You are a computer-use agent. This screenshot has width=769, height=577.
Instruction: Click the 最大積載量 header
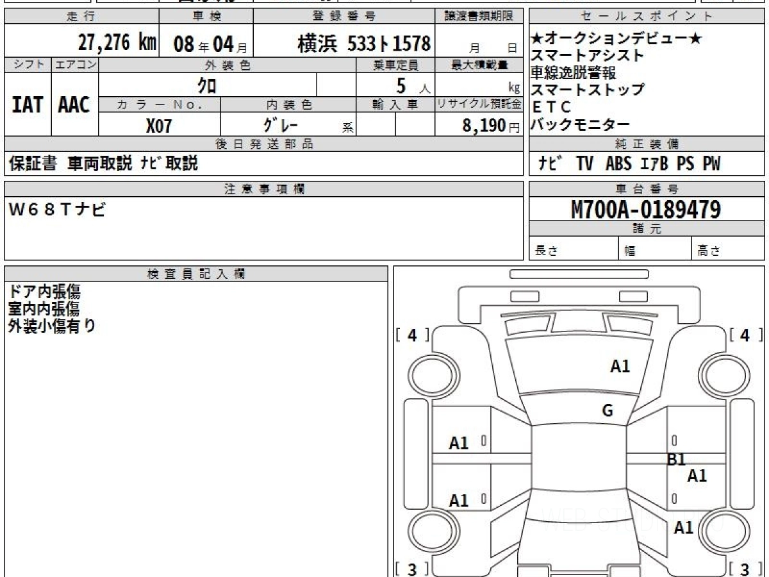pos(479,65)
